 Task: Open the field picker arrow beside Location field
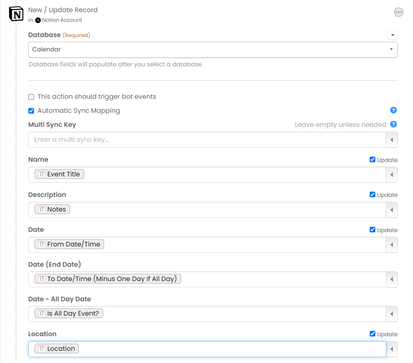point(392,349)
